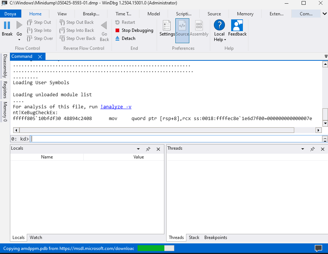Select the Threads bottom tab
Image resolution: width=328 pixels, height=254 pixels.
(176, 238)
